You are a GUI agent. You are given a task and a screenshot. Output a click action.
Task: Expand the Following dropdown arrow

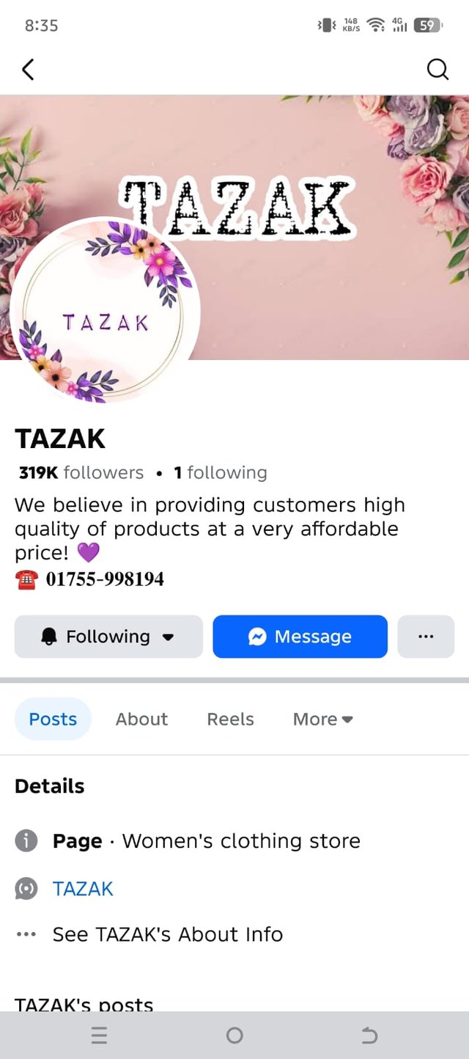(x=168, y=637)
